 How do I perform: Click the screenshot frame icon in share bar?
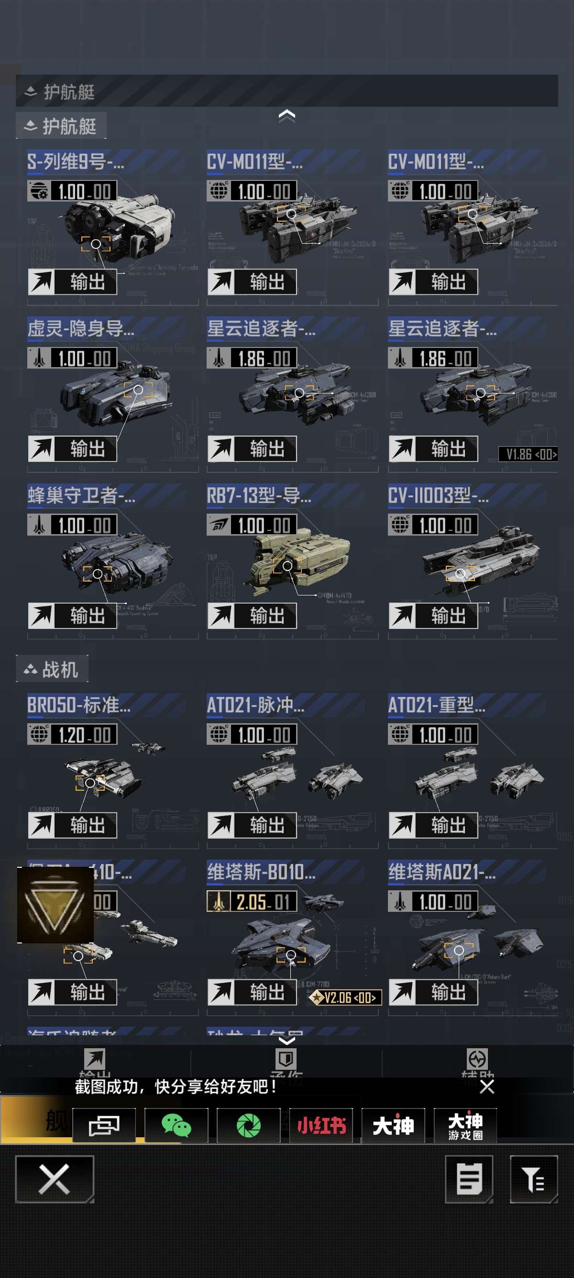click(x=104, y=1125)
